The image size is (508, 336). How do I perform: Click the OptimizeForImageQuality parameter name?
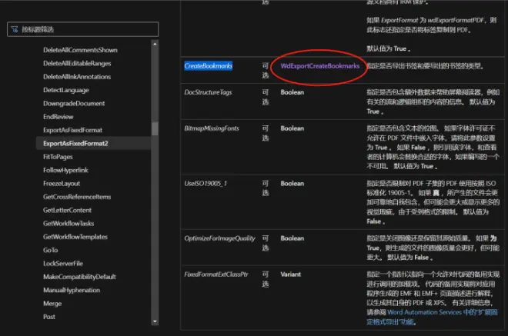click(219, 238)
